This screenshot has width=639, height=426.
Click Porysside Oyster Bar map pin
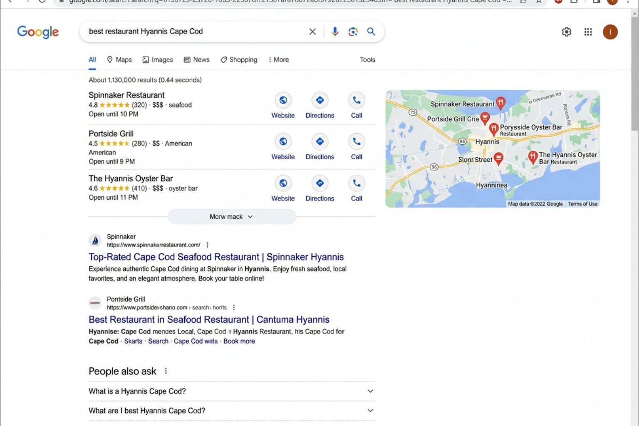pyautogui.click(x=493, y=129)
